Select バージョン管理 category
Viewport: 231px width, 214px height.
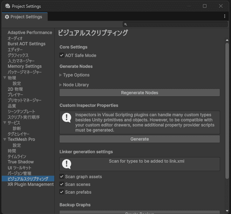tap(19, 173)
